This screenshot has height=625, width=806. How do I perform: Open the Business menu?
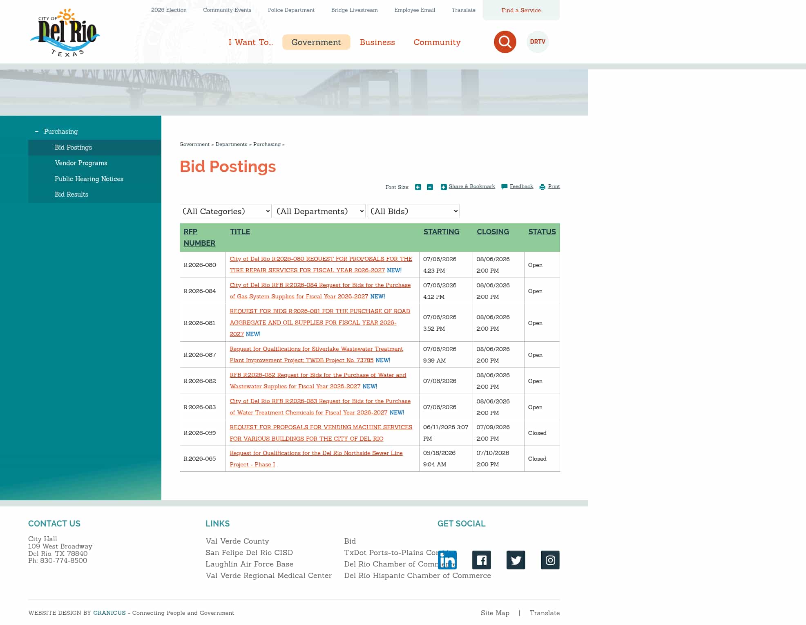(x=377, y=42)
